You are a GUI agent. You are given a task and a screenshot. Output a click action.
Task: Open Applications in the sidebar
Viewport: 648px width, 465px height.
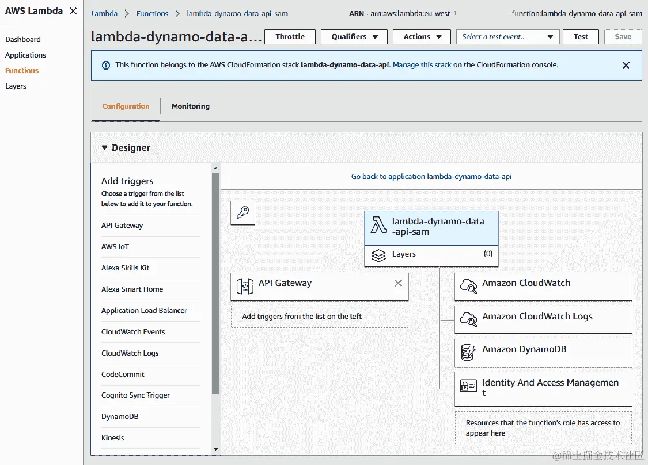[25, 55]
